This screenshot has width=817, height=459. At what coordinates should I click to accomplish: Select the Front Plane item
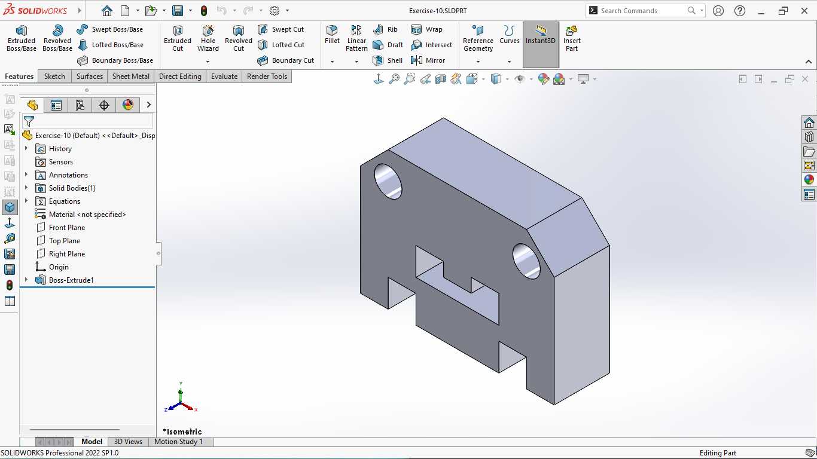pyautogui.click(x=60, y=228)
